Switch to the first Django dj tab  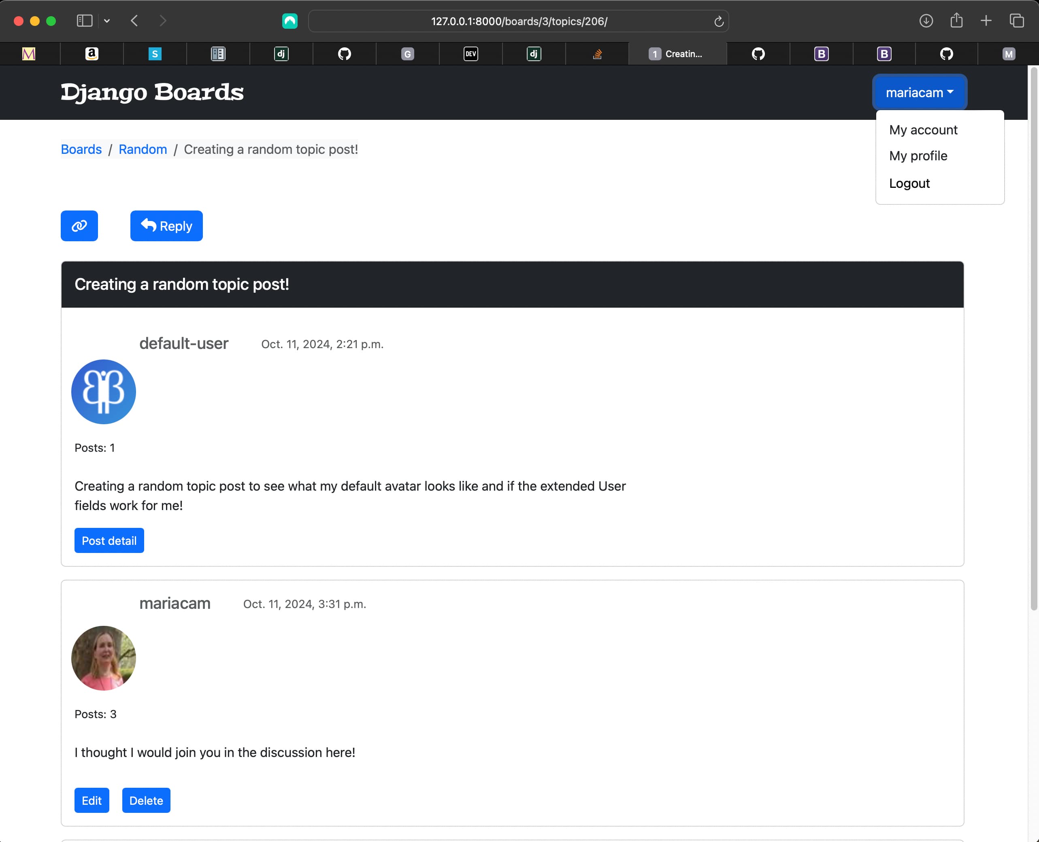pyautogui.click(x=281, y=54)
